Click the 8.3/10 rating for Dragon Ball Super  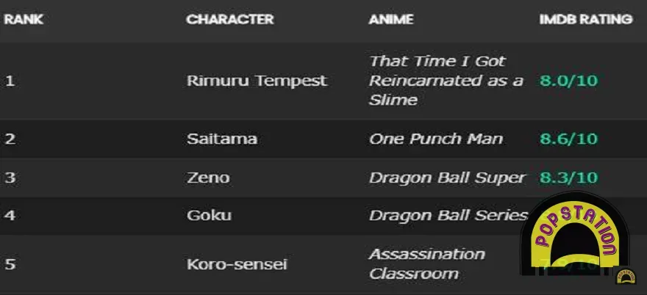tap(568, 178)
